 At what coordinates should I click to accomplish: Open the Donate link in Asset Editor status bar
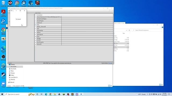(110, 63)
